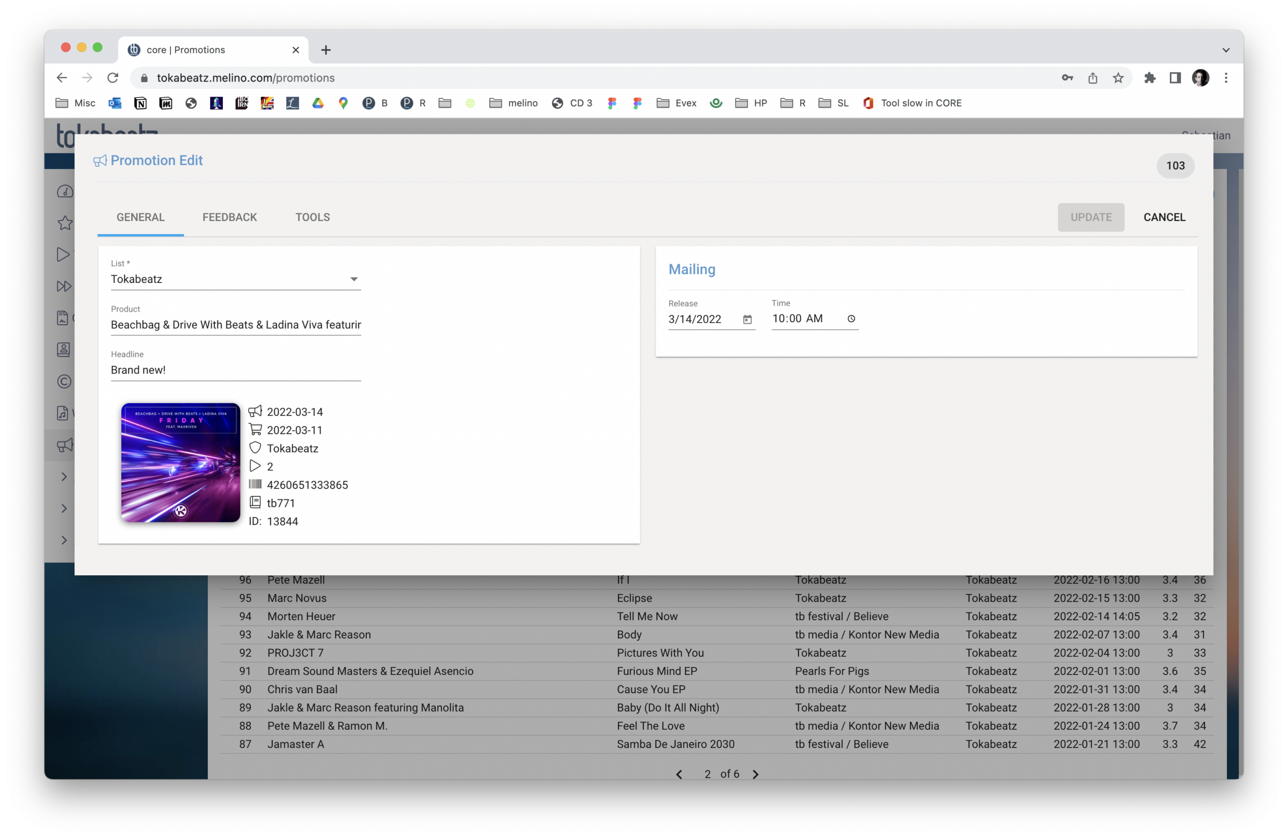Open the Tool slow in CORE bookmark
The image size is (1288, 838).
pyautogui.click(x=912, y=103)
